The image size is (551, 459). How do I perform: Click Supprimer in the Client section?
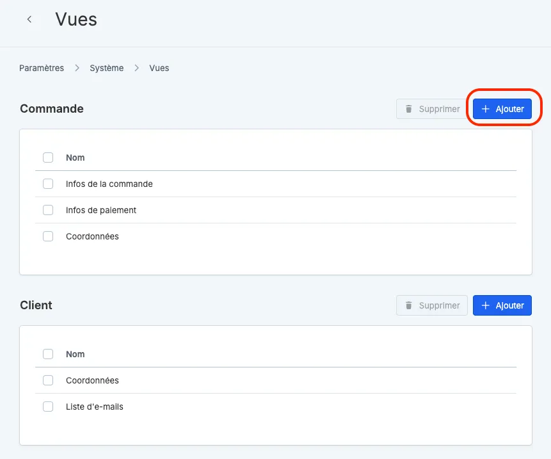tap(432, 305)
